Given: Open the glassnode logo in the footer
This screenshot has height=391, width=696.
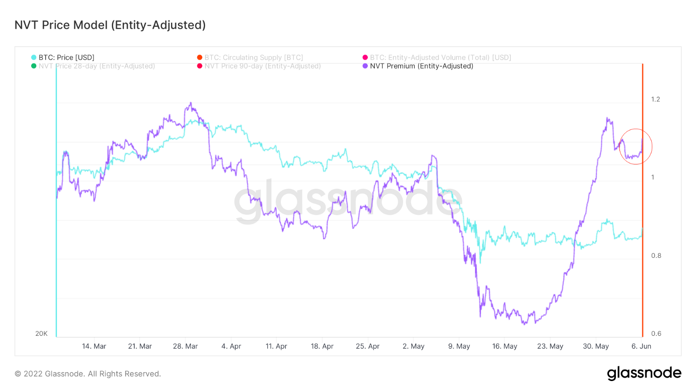Looking at the screenshot, I should coord(644,373).
